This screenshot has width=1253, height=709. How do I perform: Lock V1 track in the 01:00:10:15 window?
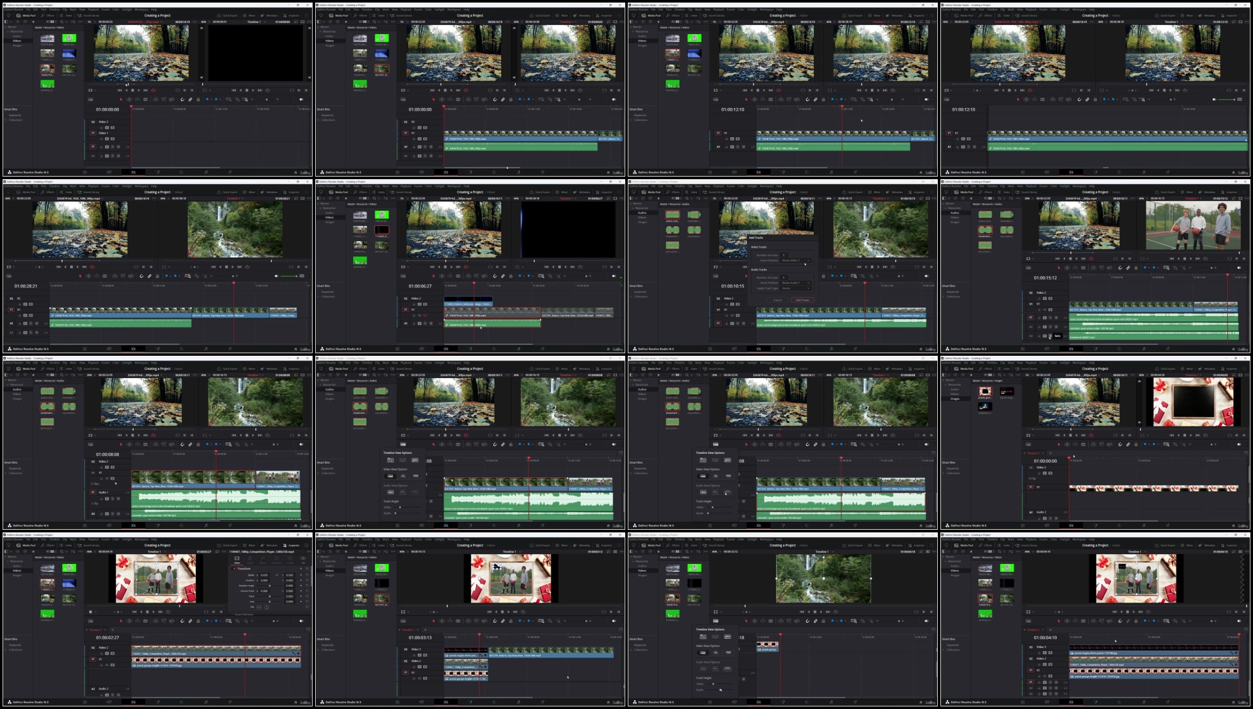click(726, 314)
